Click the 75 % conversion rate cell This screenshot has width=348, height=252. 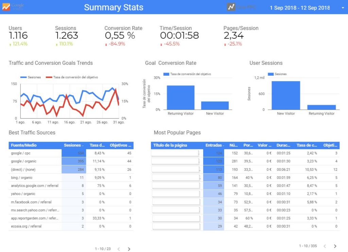point(101,186)
